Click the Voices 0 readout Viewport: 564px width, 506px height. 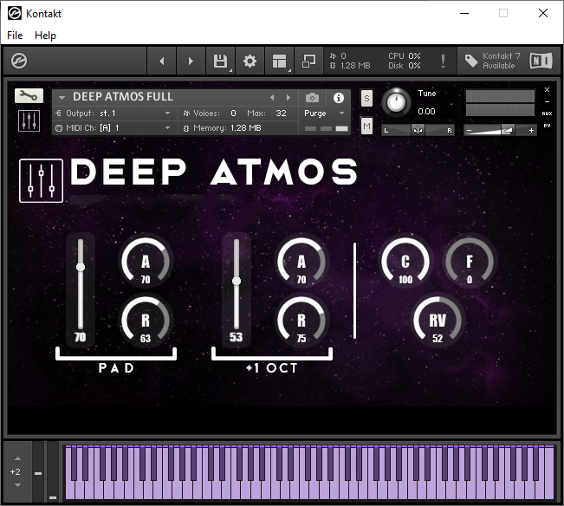tap(210, 114)
